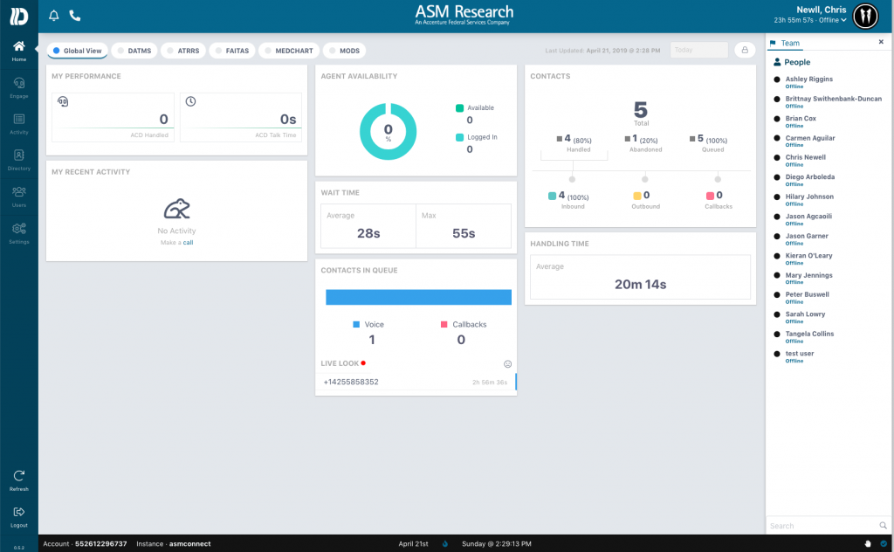Click the ACD Handled headset icon
The width and height of the screenshot is (894, 552).
pyautogui.click(x=63, y=101)
